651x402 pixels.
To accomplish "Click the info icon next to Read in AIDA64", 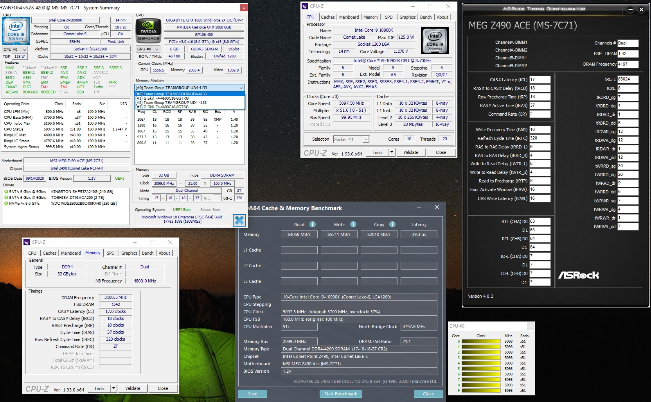I will tap(313, 224).
